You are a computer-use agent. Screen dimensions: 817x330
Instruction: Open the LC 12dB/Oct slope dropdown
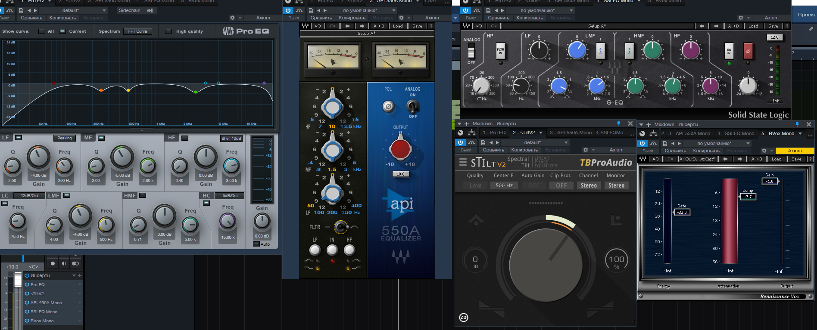click(30, 195)
